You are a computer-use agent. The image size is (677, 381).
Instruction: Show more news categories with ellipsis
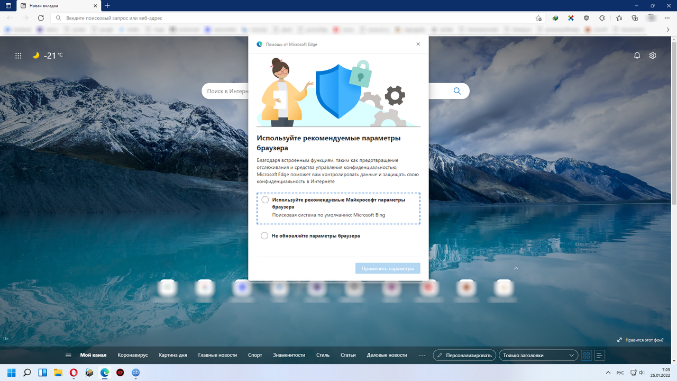coord(422,355)
